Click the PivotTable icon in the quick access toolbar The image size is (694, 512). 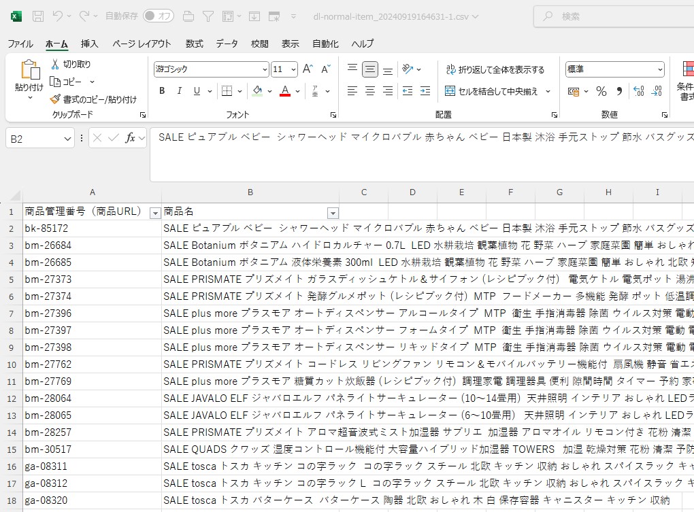tap(228, 16)
